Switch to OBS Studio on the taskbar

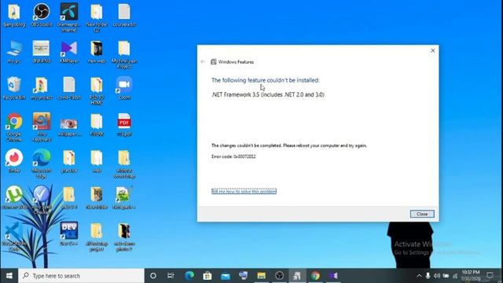pyautogui.click(x=280, y=276)
